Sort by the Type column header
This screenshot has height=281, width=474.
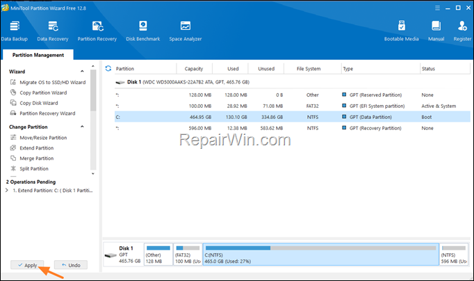click(348, 69)
